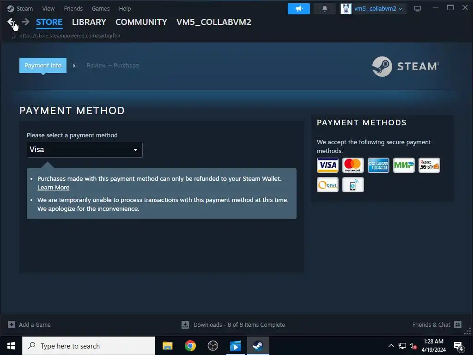This screenshot has width=473, height=355.
Task: Select the Payment Info step
Action: (43, 65)
